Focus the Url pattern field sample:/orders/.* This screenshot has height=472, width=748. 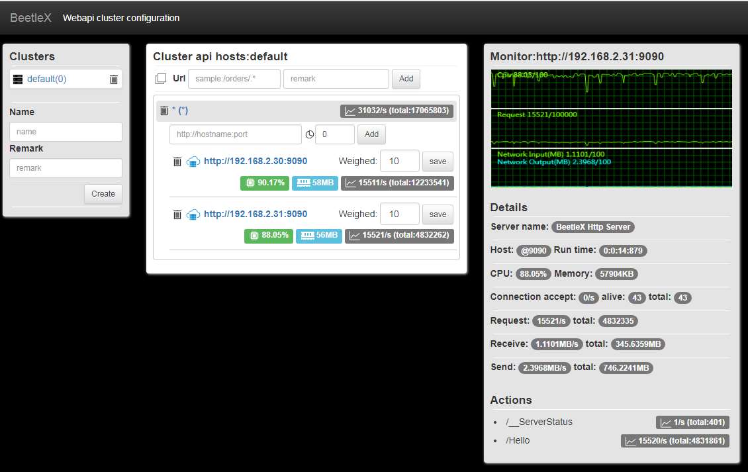234,79
